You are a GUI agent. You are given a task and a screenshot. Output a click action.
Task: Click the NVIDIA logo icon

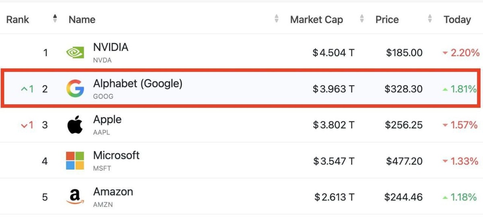[75, 52]
